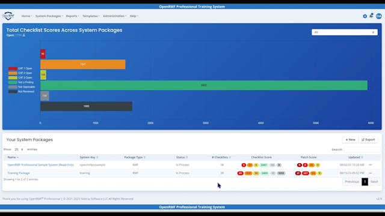This screenshot has width=385, height=216.
Task: Open OpenRMF Professional Sample System (Read-Only) link
Action: tap(40, 165)
